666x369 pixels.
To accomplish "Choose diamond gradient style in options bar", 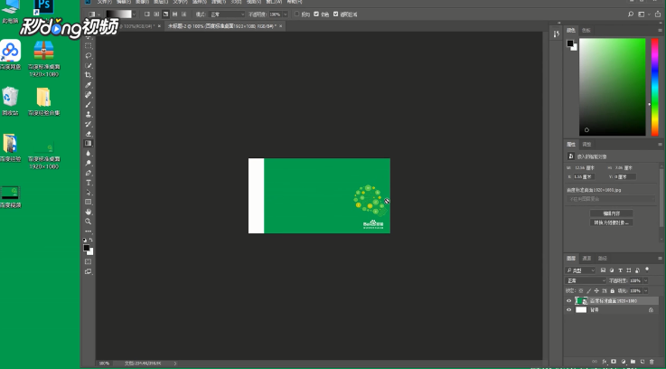I will click(184, 14).
